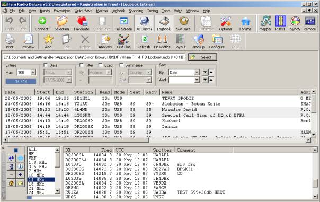The image size is (320, 202).
Task: Launch the PSK31 tool
Action: 280,24
